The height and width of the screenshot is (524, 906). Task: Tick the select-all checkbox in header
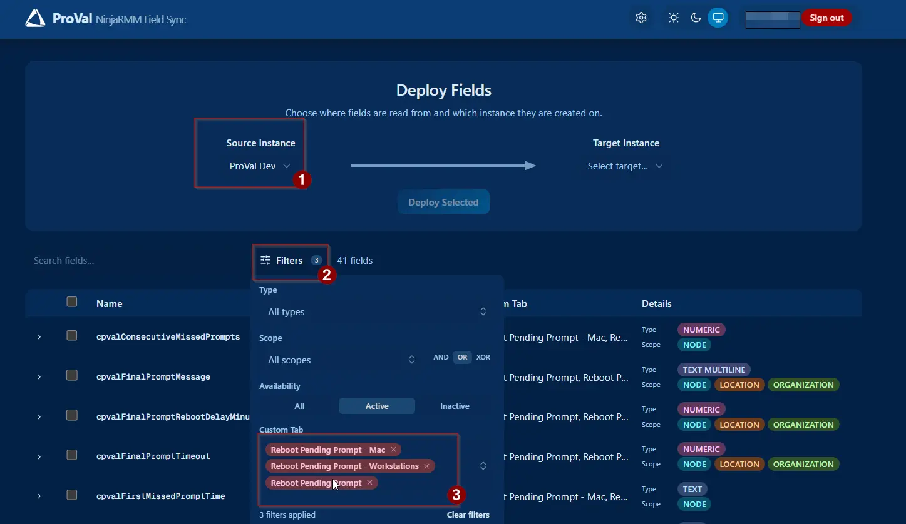pos(72,302)
